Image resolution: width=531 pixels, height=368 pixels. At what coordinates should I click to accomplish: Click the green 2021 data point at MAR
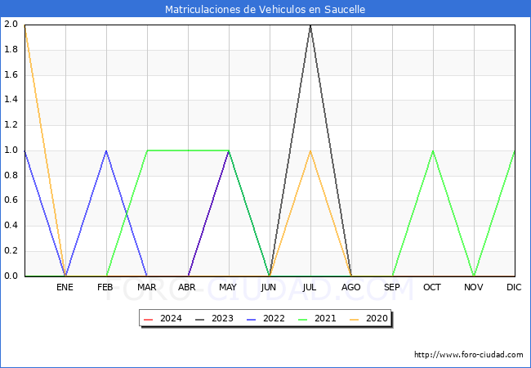(147, 150)
